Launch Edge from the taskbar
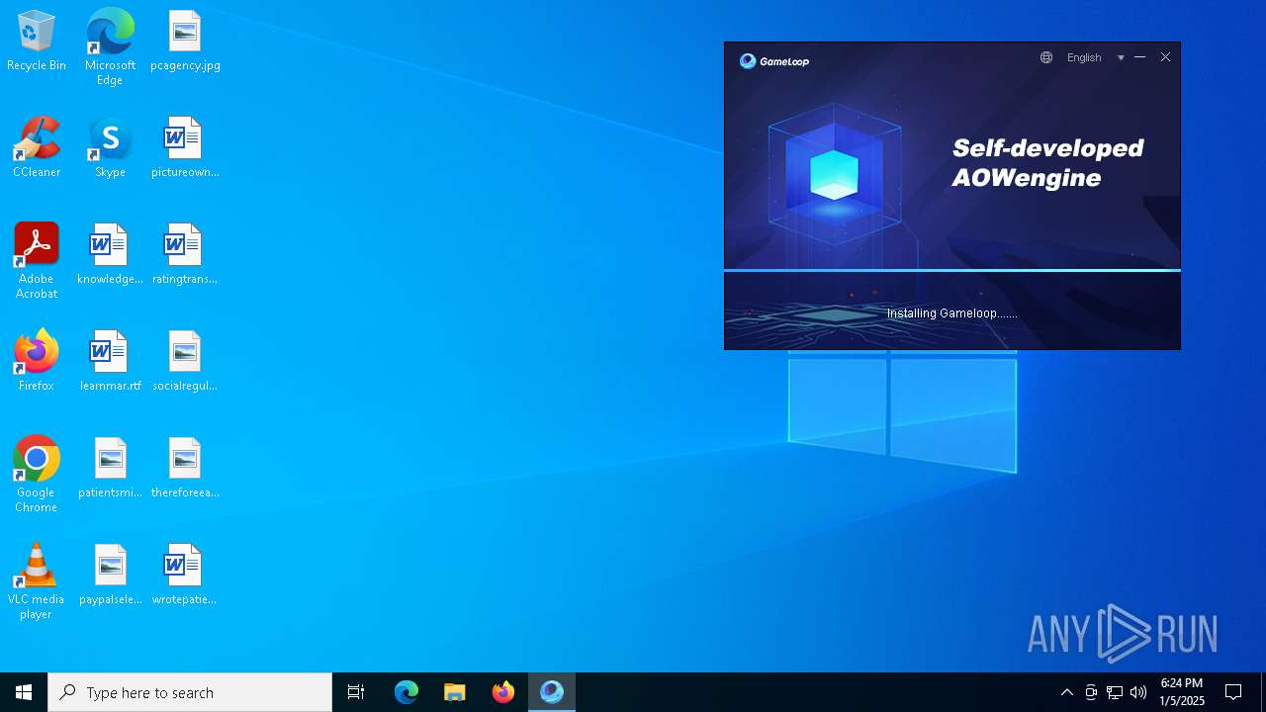1266x712 pixels. 407,692
